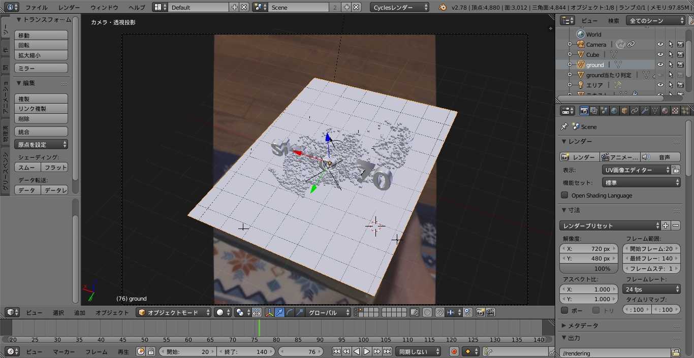The width and height of the screenshot is (694, 358).
Task: Select the translate manipulator arrow icon
Action: pyautogui.click(x=280, y=312)
